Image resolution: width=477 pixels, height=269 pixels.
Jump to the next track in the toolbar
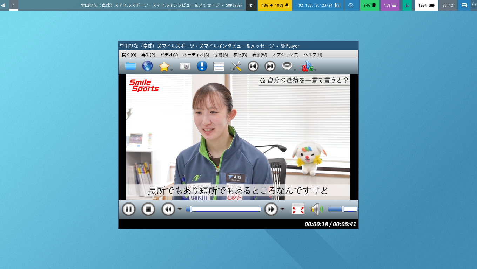[270, 66]
